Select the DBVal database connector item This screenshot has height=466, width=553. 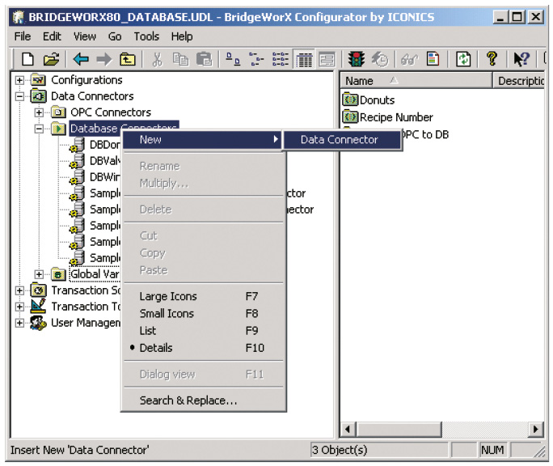pos(105,161)
